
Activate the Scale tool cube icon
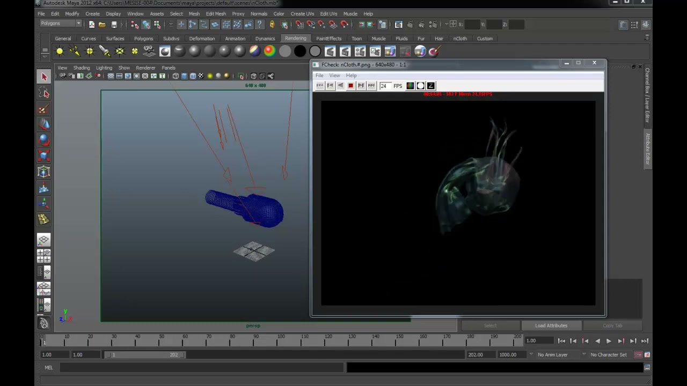pyautogui.click(x=44, y=156)
